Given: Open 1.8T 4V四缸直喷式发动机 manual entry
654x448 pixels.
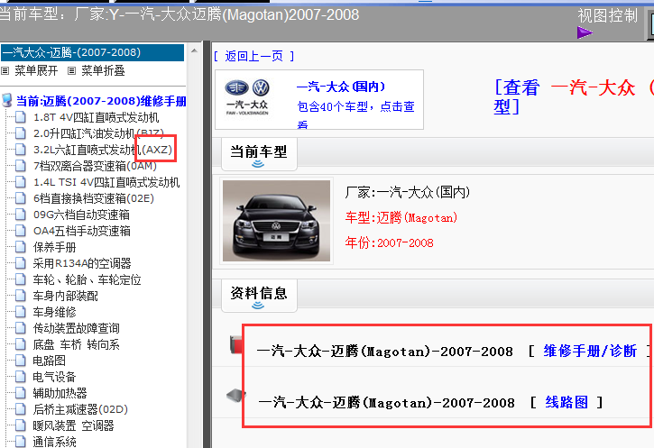Looking at the screenshot, I should [96, 117].
